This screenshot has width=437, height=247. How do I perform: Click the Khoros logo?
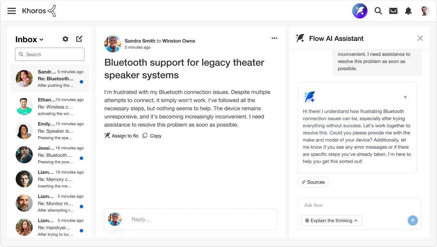[39, 11]
